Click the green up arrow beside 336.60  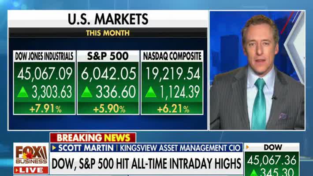(87, 92)
